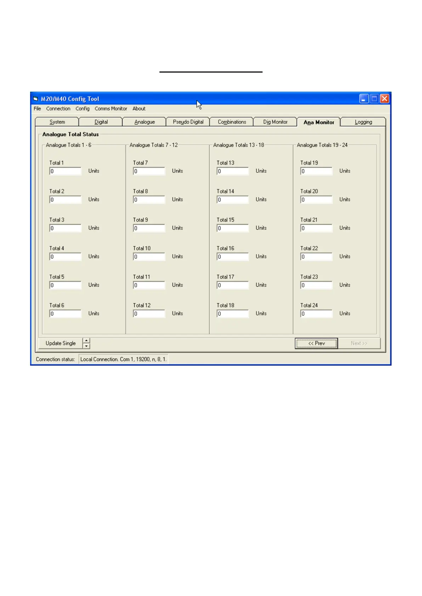Click the Total 22 value field
The height and width of the screenshot is (596, 422).
316,257
